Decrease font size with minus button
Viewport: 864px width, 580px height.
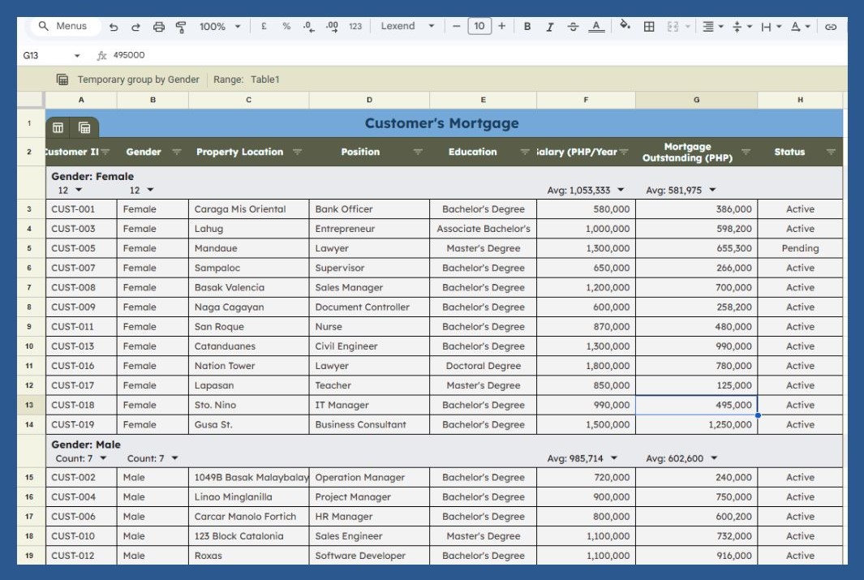[x=456, y=27]
